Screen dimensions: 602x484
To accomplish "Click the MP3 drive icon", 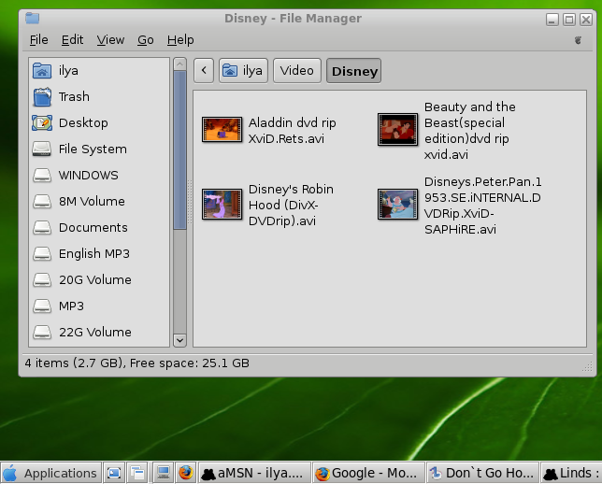I will 42,306.
